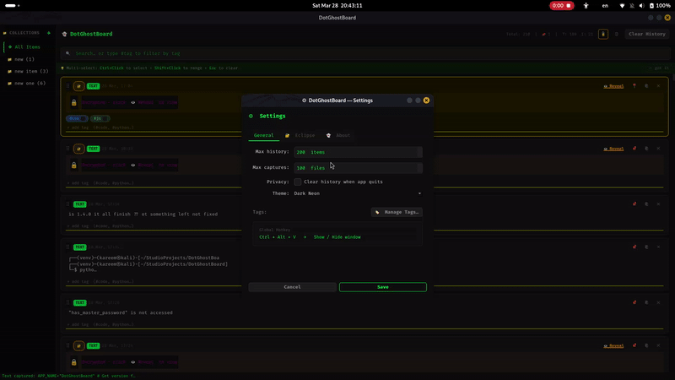
Task: Open system menu with battery 100%
Action: (645, 6)
